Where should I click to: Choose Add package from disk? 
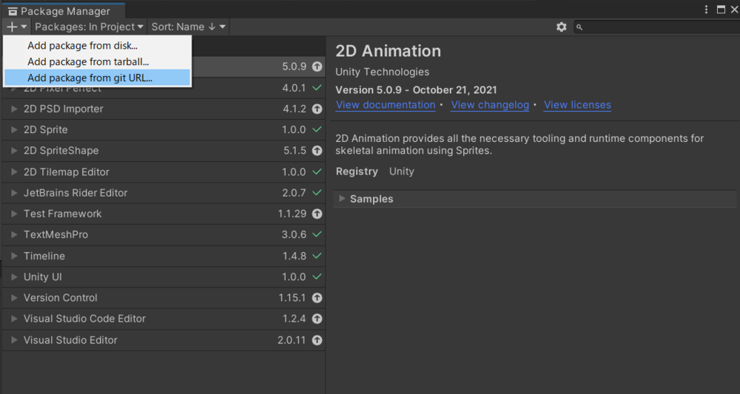[82, 46]
